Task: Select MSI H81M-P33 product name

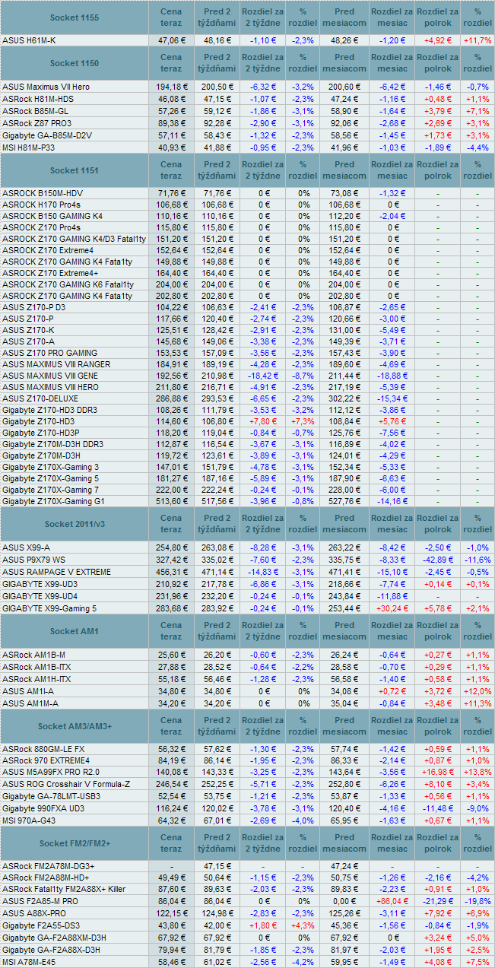Action: click(x=30, y=148)
